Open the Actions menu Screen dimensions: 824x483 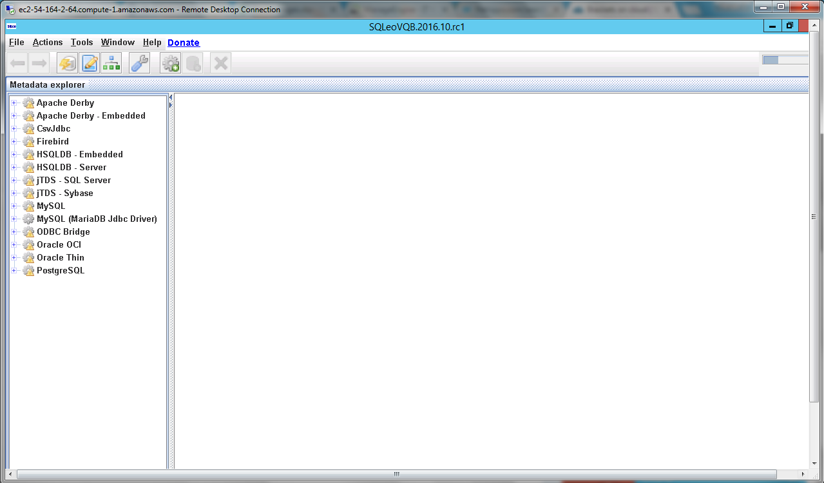(x=48, y=43)
